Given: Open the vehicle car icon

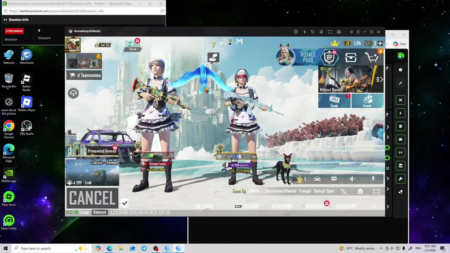Looking at the screenshot, I should 317,179.
